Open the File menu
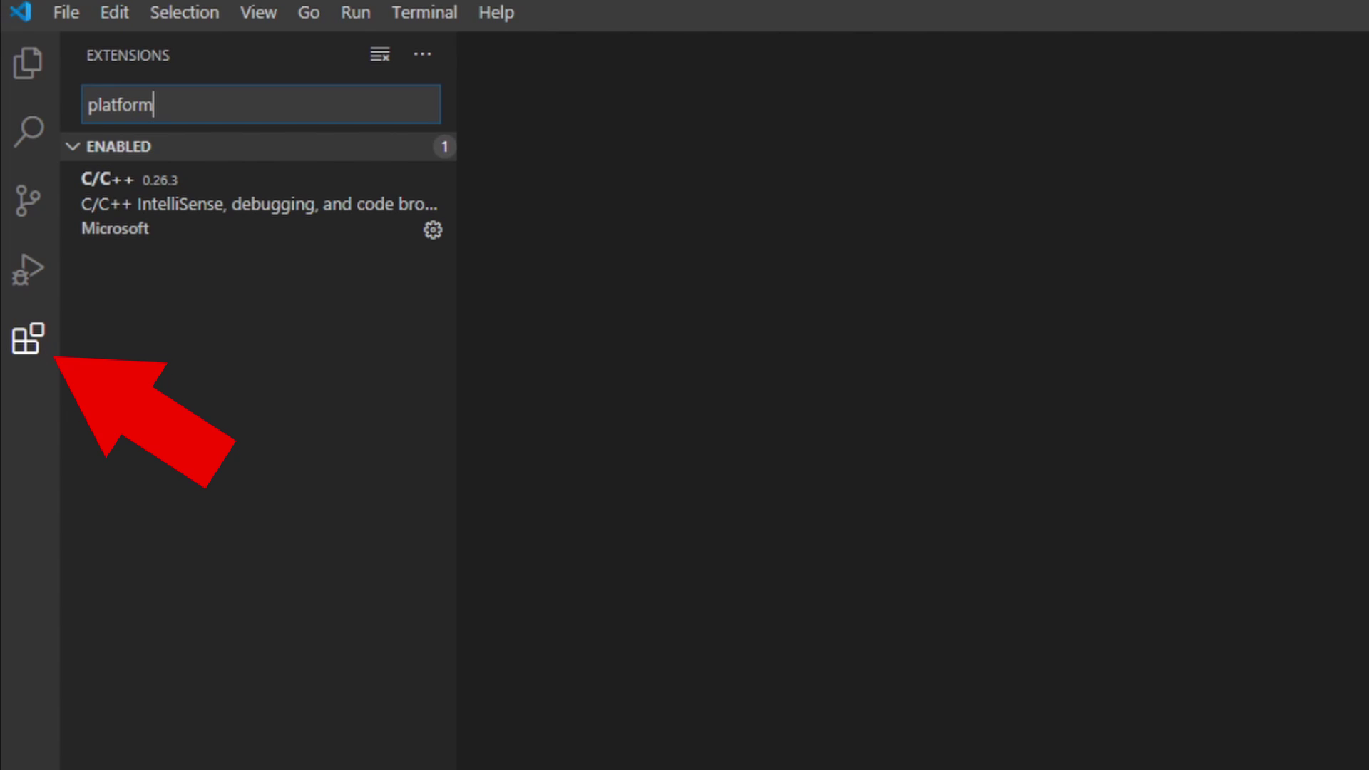 pos(66,12)
